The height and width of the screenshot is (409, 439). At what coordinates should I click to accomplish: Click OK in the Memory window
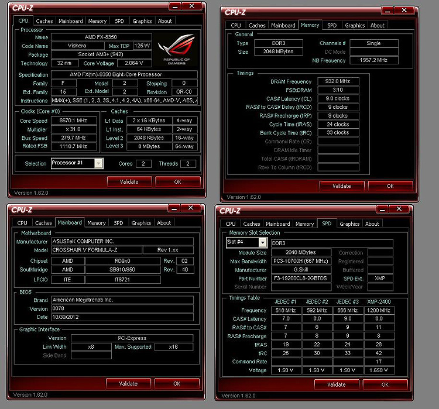390,186
